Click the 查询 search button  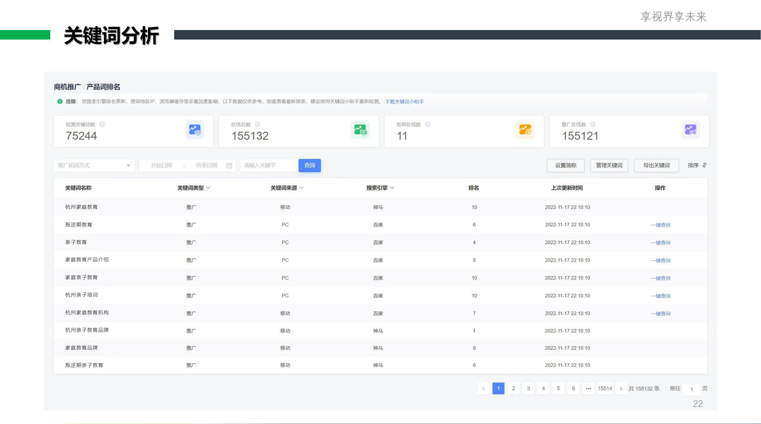point(309,165)
